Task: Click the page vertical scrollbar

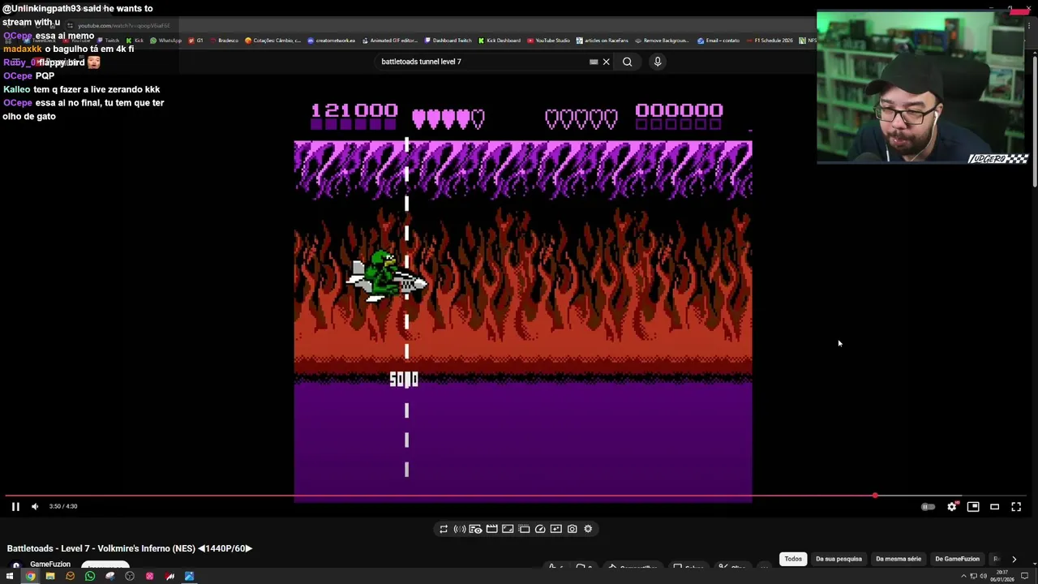Action: [1034, 122]
